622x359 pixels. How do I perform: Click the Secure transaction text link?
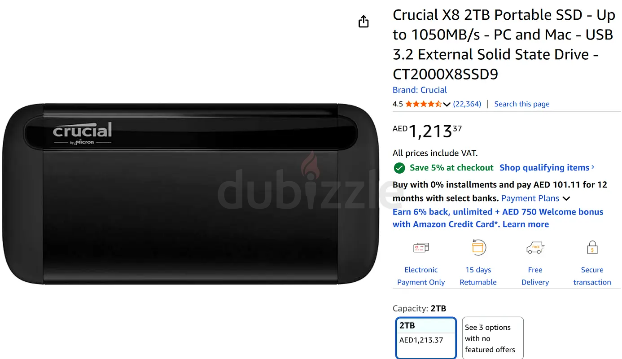592,276
